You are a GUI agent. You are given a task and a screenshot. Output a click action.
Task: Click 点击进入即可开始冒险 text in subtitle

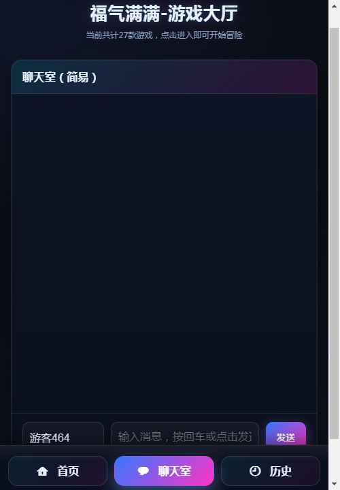click(x=201, y=35)
